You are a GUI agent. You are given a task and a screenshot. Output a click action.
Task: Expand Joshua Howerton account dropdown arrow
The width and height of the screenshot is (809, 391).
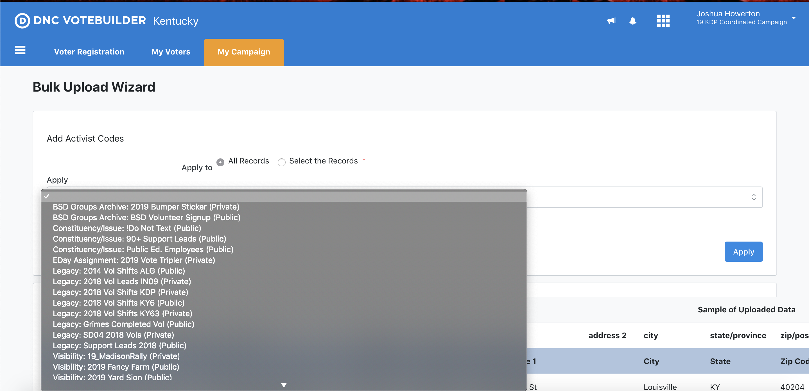coord(794,18)
